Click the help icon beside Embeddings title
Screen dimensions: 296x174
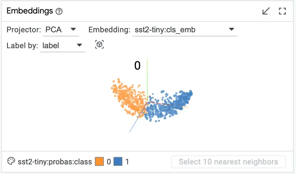(59, 12)
